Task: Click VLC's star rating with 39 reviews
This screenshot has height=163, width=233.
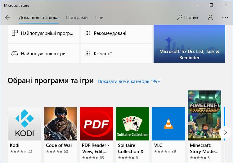Action: 165,152
